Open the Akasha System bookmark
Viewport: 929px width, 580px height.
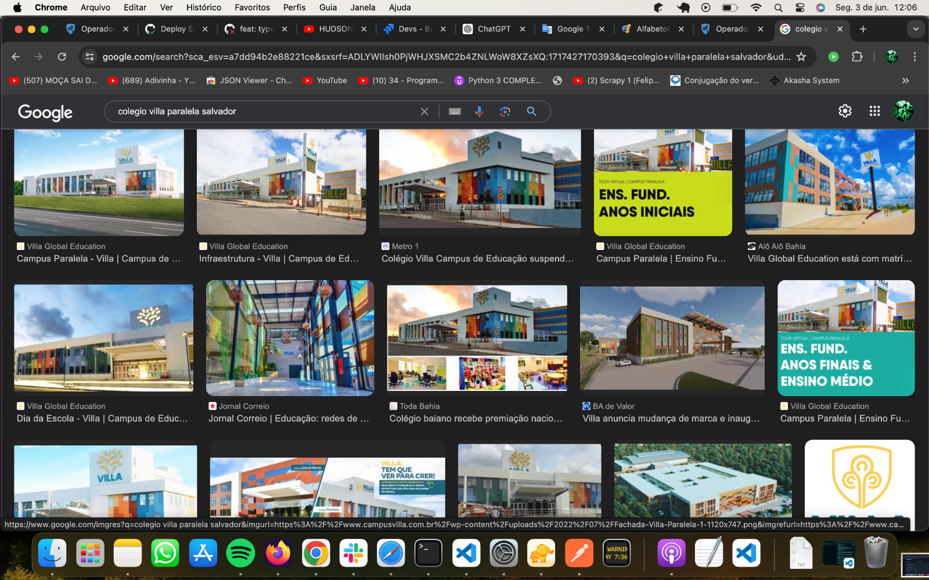pos(805,81)
